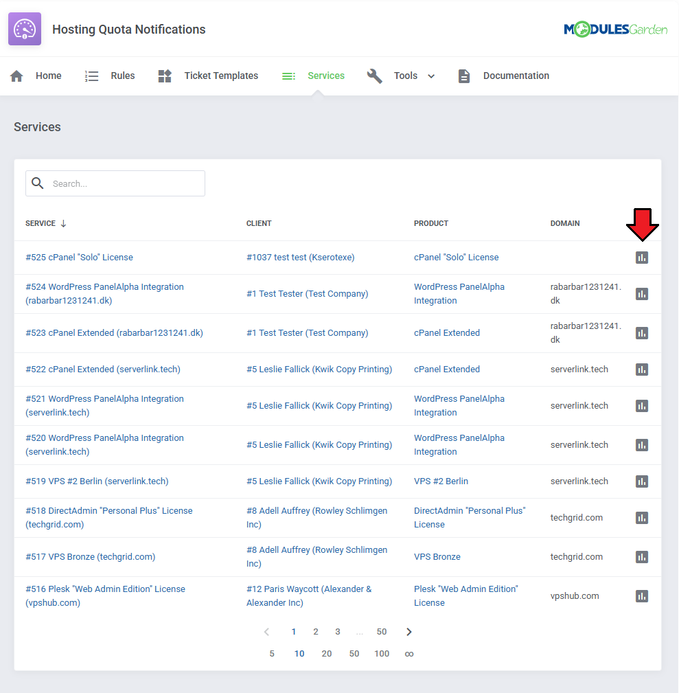Open usage chart for service #525
Viewport: 679px width, 693px height.
click(x=642, y=258)
